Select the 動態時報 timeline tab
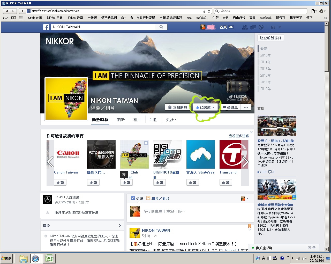 [x=100, y=120]
